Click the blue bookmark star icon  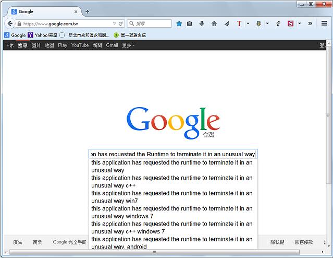(179, 24)
